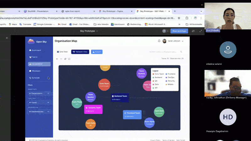Viewport: 251px width, 141px height.
Task: Open Figma prototype options sliders icon
Action: tap(193, 31)
